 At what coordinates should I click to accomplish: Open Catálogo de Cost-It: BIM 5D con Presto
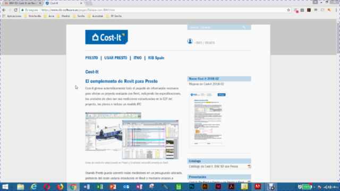(214, 166)
